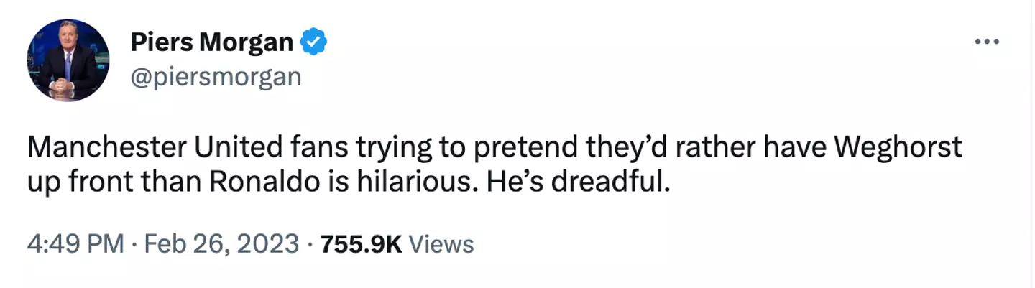Click the word Ronaldo in the tweet

tap(262, 182)
